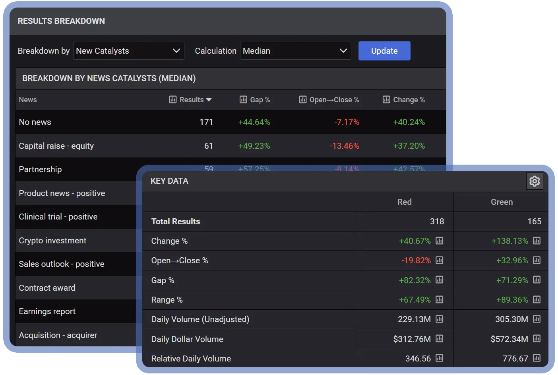Click chart icon beside Green Change % value

click(537, 241)
